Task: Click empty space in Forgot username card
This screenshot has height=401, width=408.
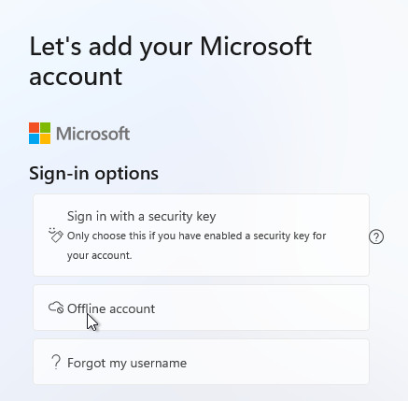Action: coord(277,362)
